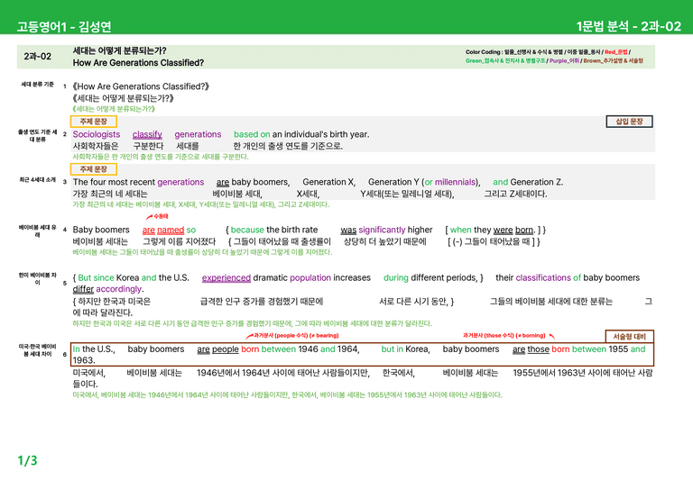Click the underlined verb 'experienced' in sentence 5
Image resolution: width=693 pixels, height=489 pixels.
[x=226, y=277]
